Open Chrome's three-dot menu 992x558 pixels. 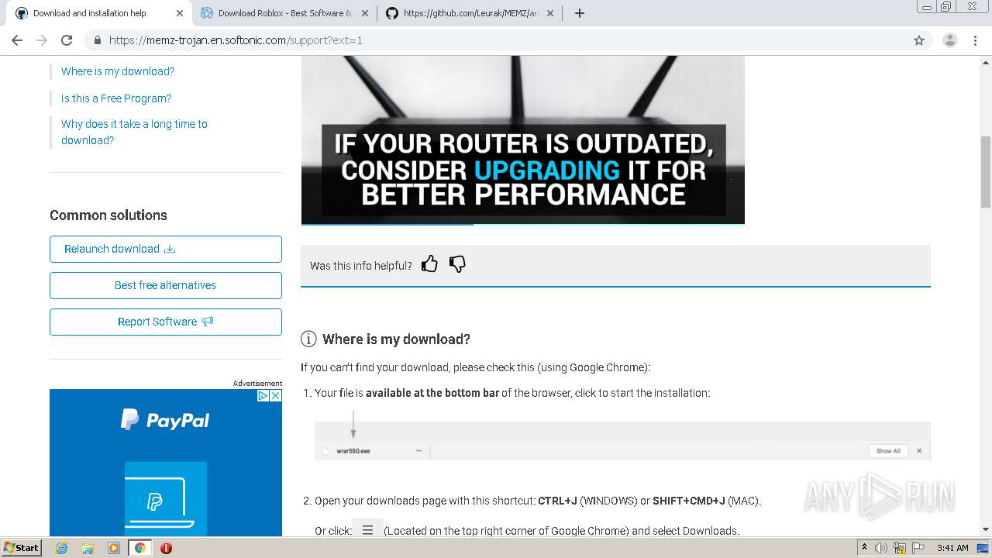pos(975,40)
